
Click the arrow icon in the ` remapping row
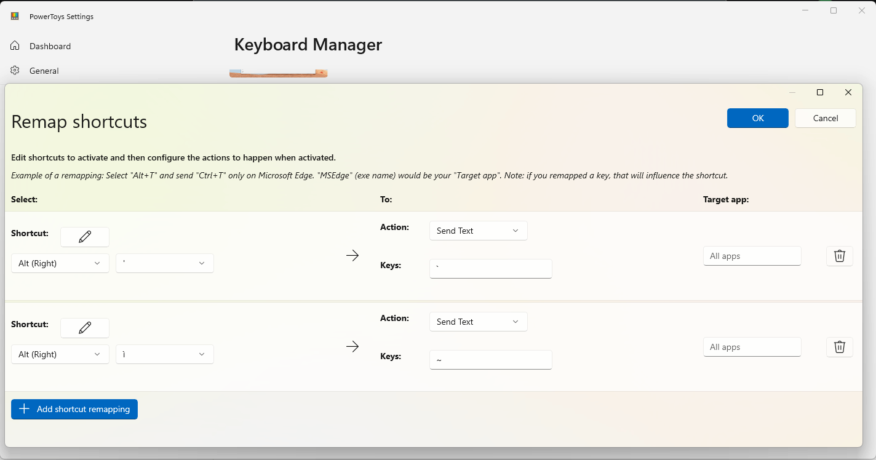tap(352, 255)
